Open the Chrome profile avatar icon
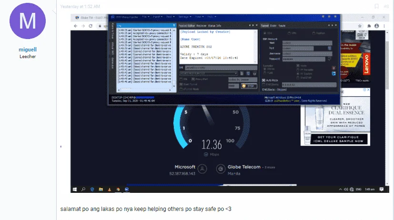394x220 pixels. pos(377,26)
